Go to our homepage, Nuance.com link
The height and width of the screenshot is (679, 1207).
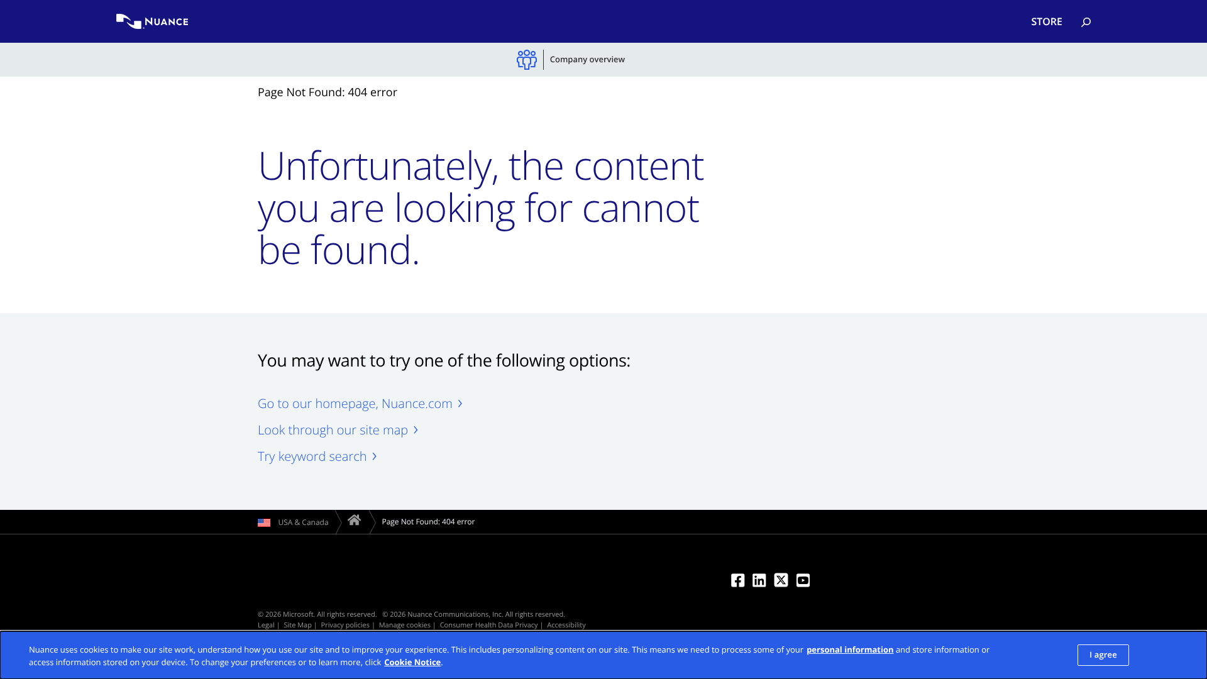coord(355,404)
